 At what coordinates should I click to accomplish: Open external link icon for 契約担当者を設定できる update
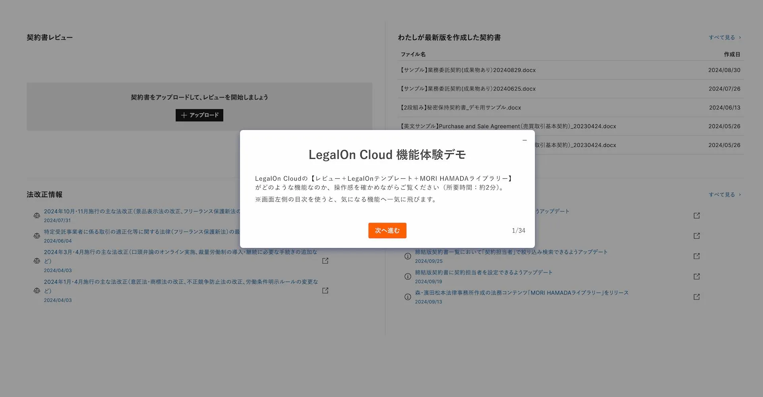click(x=697, y=277)
